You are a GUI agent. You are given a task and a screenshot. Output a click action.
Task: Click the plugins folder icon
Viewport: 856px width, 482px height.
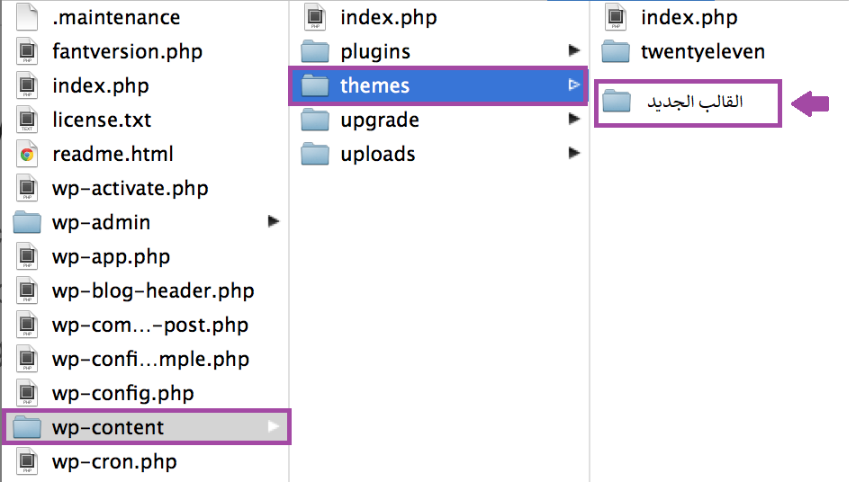315,51
